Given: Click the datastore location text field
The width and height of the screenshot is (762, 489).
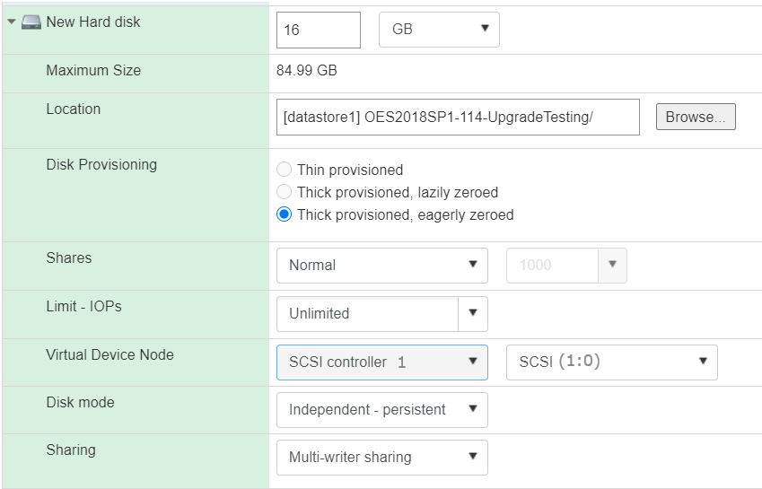Looking at the screenshot, I should [x=458, y=117].
